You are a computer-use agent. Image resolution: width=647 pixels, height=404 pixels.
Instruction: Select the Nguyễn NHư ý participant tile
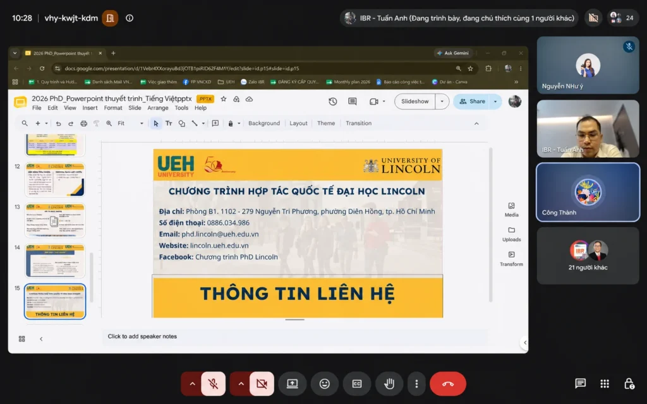tap(588, 65)
